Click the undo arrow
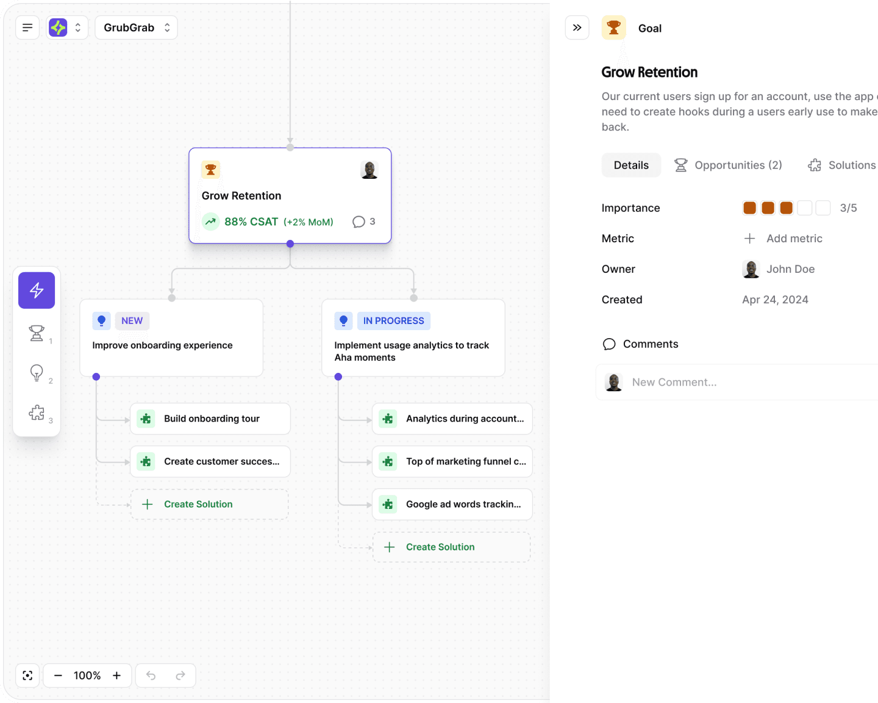 click(x=151, y=676)
